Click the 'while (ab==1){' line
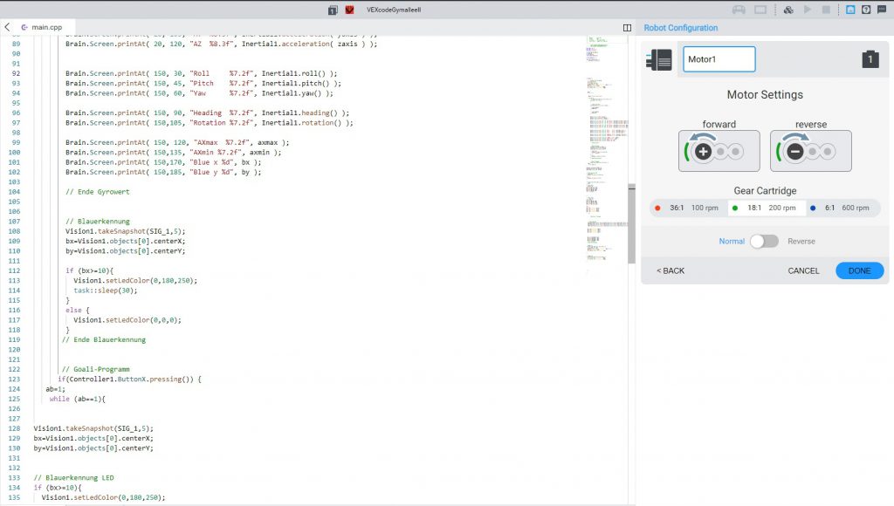 77,399
